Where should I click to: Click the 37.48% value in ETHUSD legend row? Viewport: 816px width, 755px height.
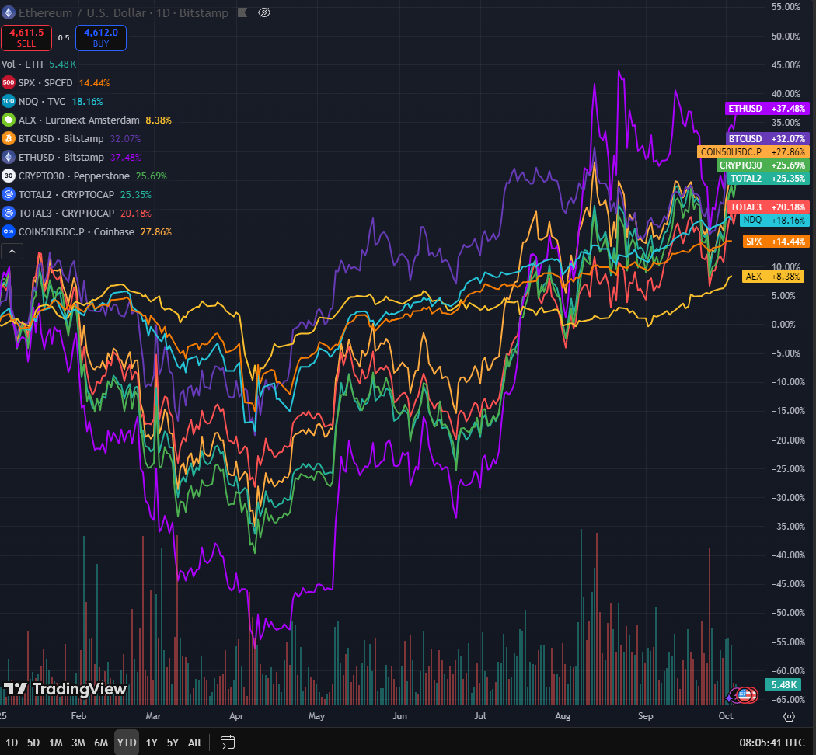(x=125, y=157)
